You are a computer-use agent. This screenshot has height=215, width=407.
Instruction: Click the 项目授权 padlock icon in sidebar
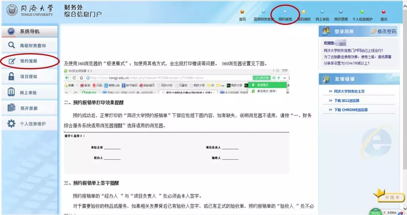click(12, 77)
